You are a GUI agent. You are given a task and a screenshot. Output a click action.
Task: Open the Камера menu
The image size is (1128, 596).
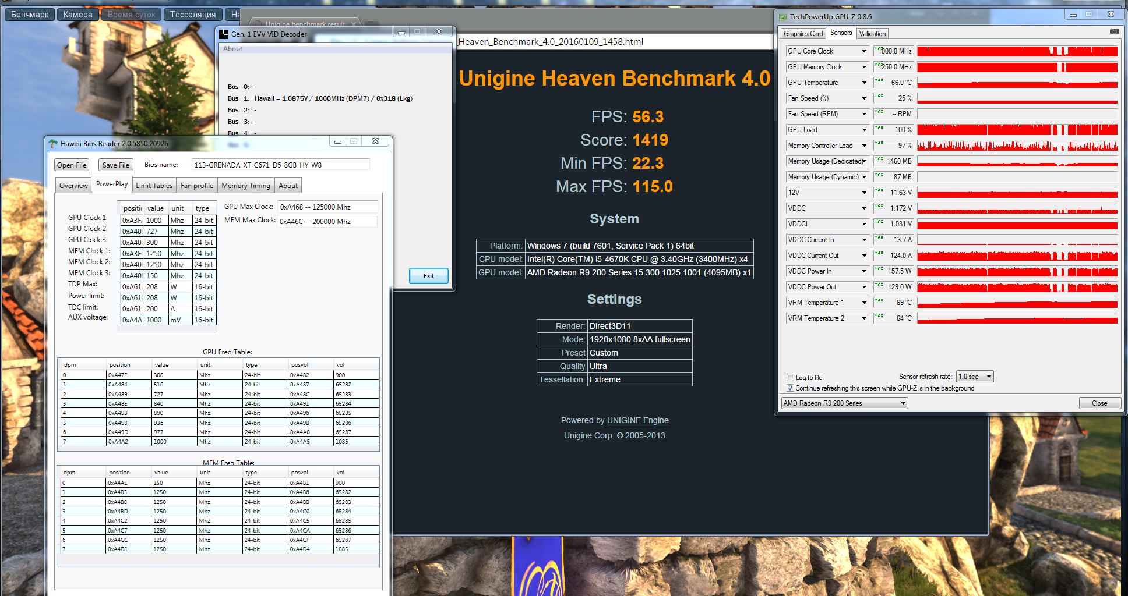[x=77, y=15]
